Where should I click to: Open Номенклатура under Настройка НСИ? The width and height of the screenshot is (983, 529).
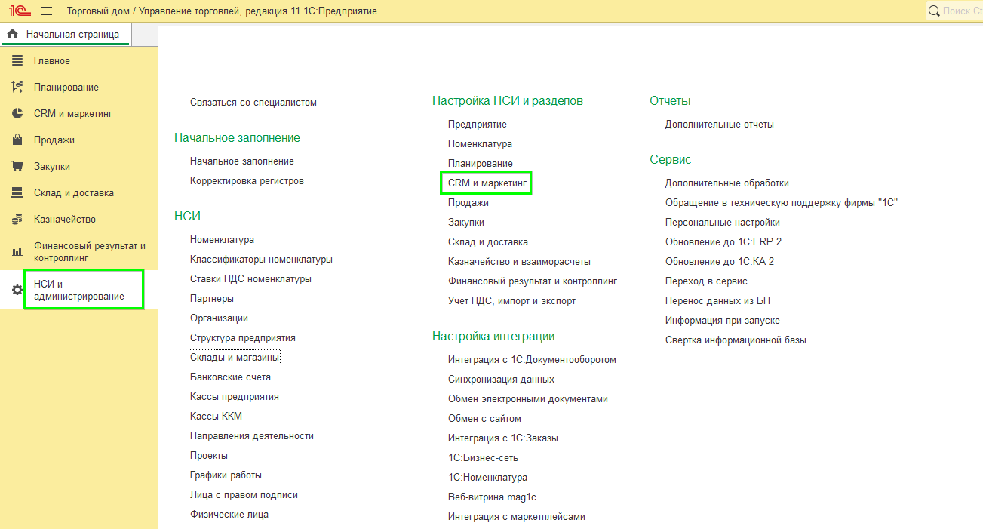[480, 143]
